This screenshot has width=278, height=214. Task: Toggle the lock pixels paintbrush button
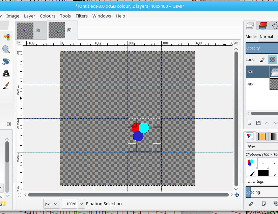(x=262, y=60)
